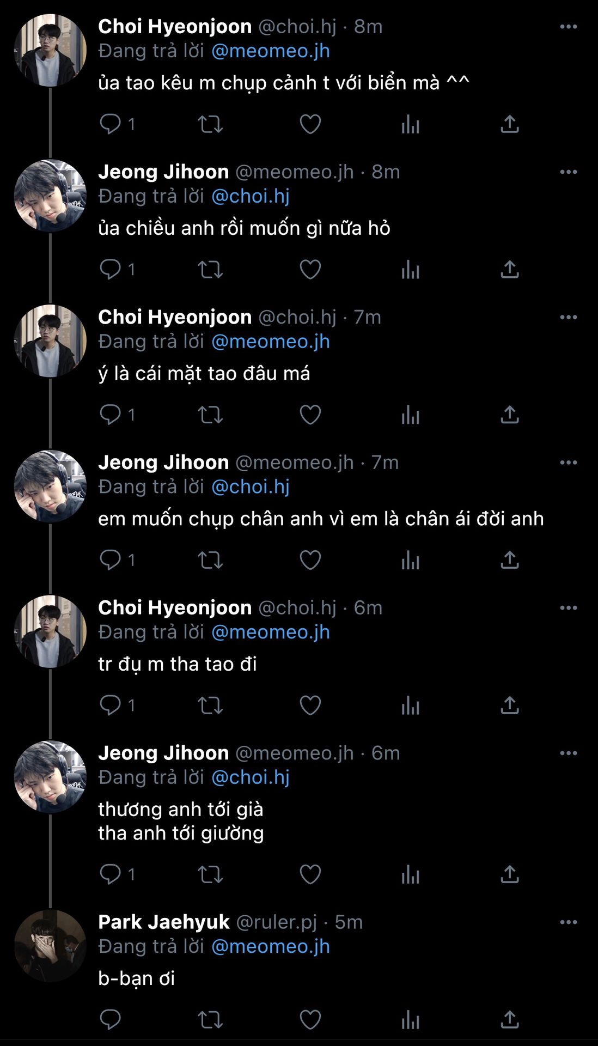Open Park Jaehyuk's profile name
598x1046 pixels.
point(163,922)
